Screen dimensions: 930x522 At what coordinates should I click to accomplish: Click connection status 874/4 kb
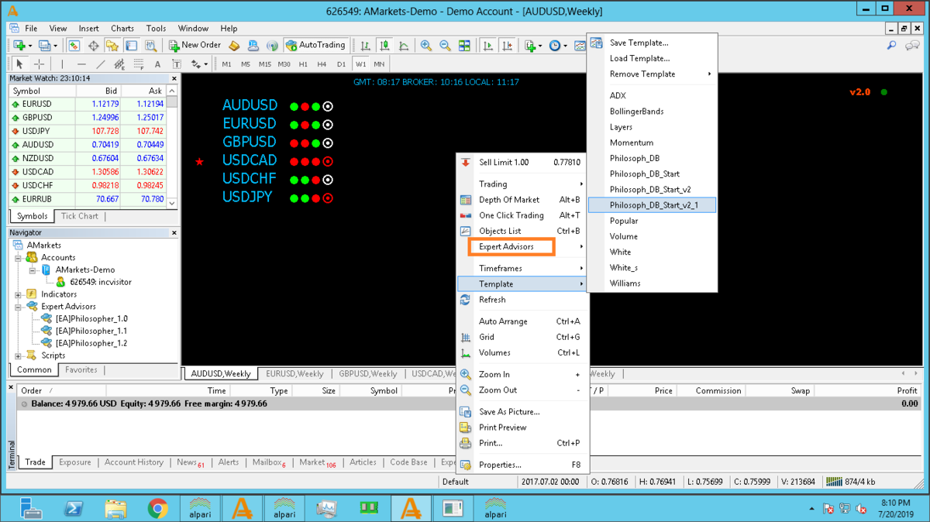point(852,482)
